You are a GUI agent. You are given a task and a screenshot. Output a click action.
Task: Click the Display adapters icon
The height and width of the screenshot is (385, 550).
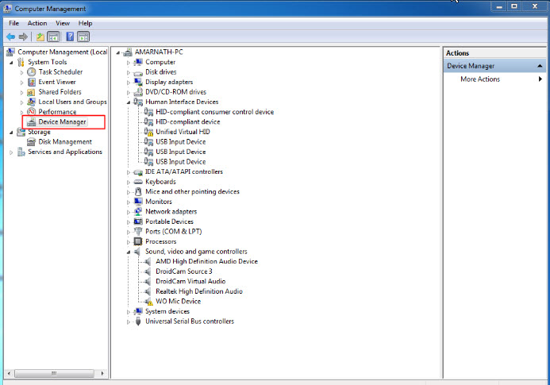tap(138, 82)
